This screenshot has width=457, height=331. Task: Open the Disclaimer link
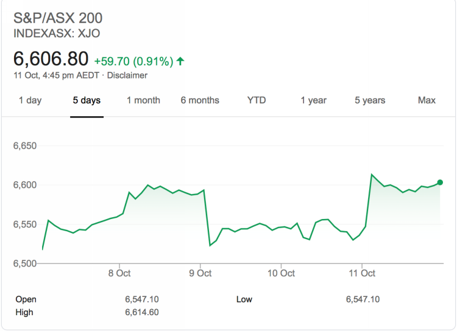coord(128,75)
